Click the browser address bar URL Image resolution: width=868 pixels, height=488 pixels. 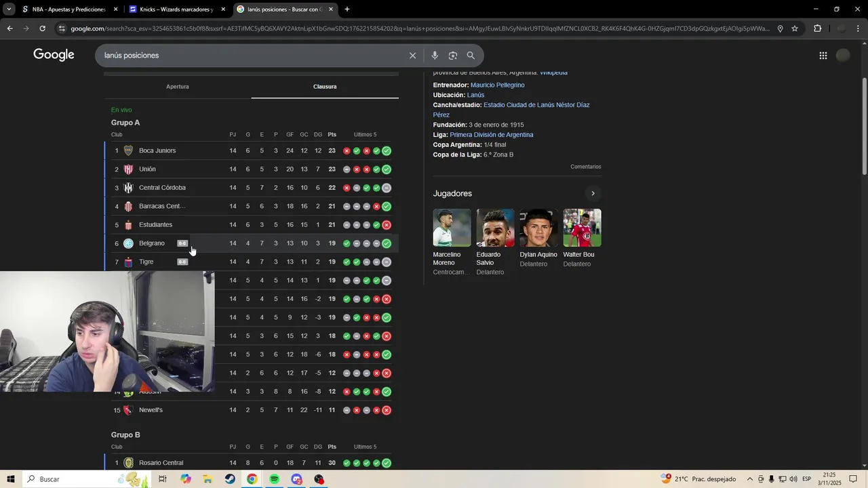tap(420, 28)
